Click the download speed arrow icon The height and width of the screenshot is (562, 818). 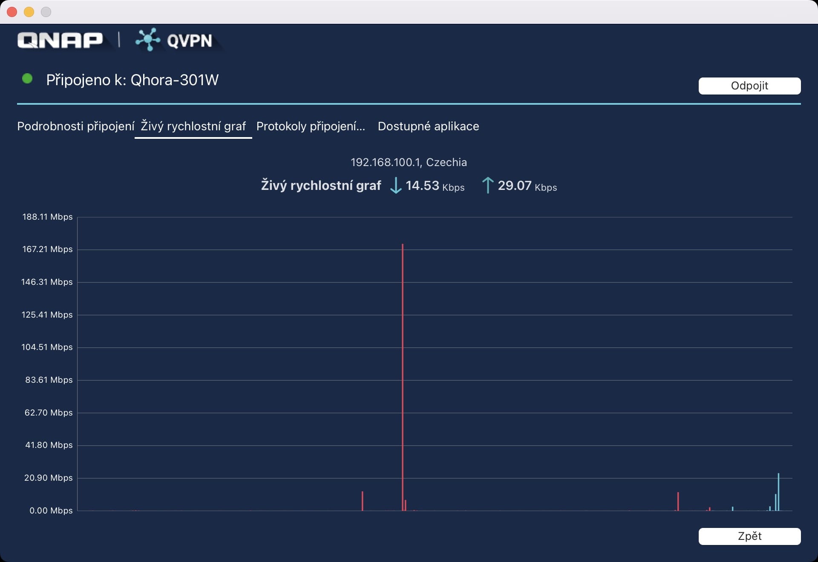click(396, 186)
